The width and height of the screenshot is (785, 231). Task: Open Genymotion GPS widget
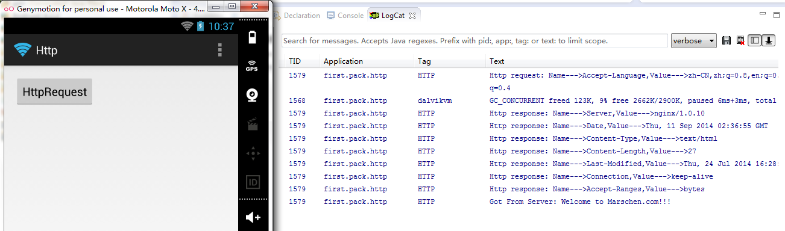pos(252,66)
